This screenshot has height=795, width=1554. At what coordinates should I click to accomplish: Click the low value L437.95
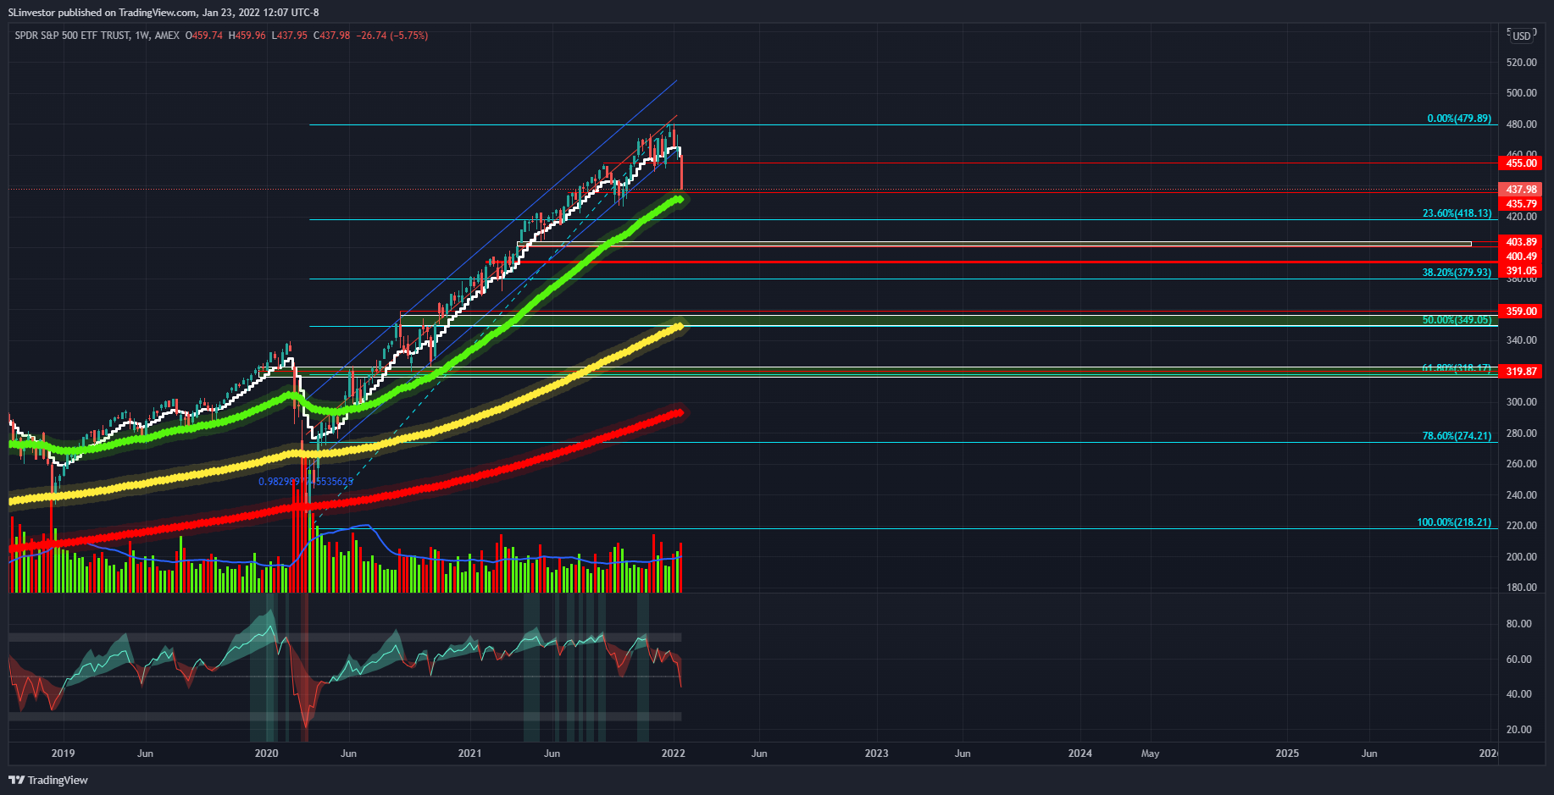pyautogui.click(x=289, y=36)
